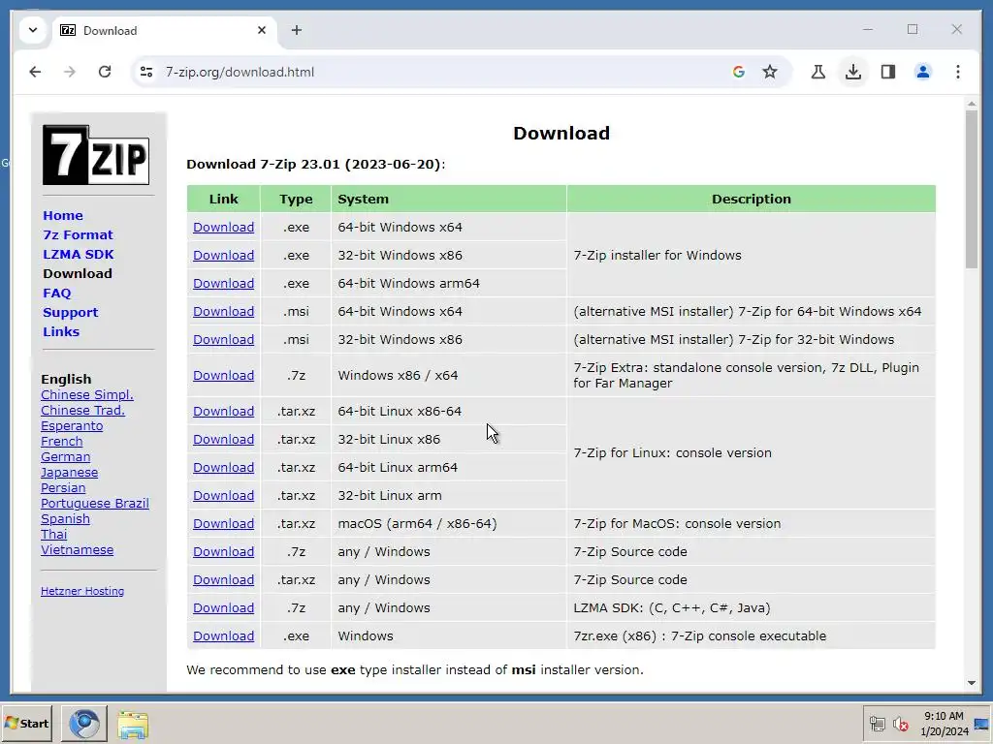The width and height of the screenshot is (993, 744).
Task: Download the 7zr.exe console executable
Action: [x=224, y=635]
